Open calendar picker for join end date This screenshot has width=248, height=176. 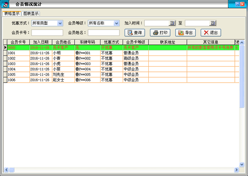213,23
